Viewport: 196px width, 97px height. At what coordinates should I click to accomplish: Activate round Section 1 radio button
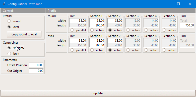92,30
